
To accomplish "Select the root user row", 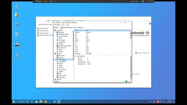I will click(x=102, y=30).
